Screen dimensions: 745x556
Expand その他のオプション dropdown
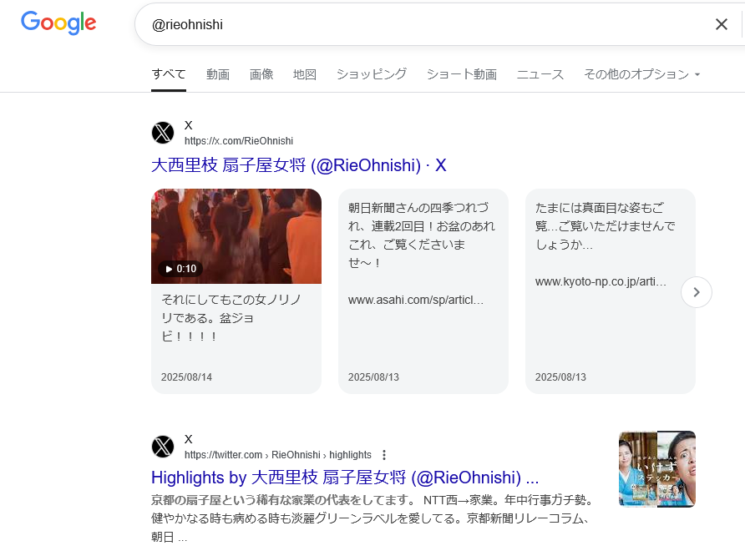pyautogui.click(x=641, y=74)
